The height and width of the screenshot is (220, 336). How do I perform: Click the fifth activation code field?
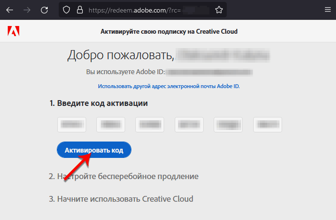coord(228,125)
